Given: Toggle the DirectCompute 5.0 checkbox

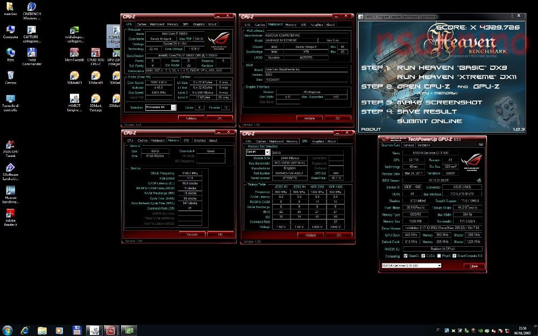Looking at the screenshot, I should tap(454, 256).
